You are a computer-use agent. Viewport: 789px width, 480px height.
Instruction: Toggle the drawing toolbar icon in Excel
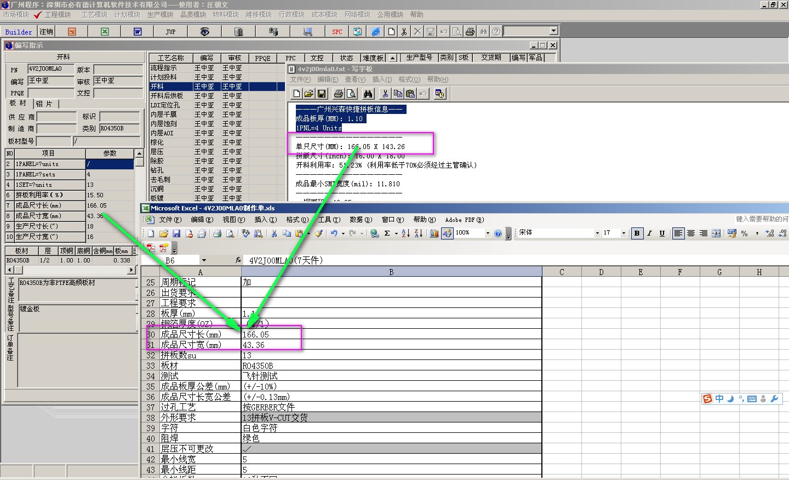click(x=447, y=233)
